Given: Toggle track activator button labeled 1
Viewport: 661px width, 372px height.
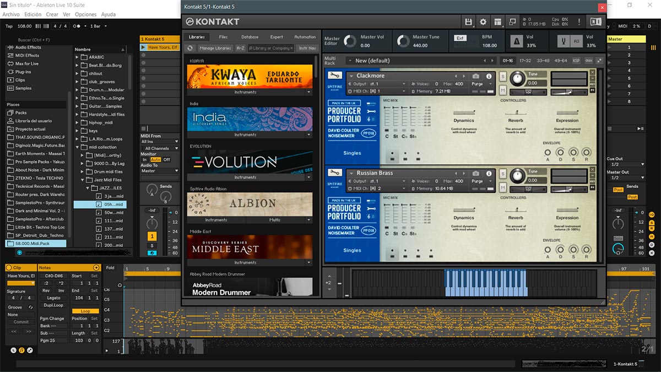Looking at the screenshot, I should 152,236.
